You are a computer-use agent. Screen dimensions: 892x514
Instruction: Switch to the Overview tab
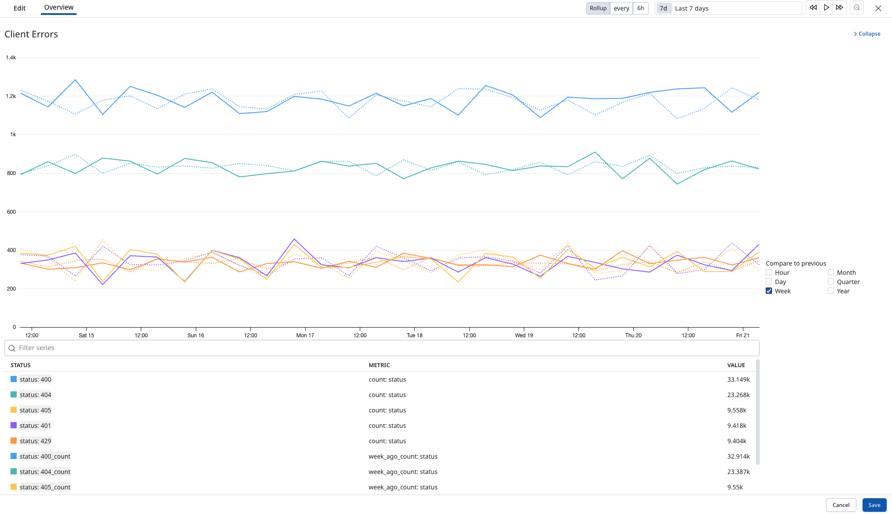point(59,7)
